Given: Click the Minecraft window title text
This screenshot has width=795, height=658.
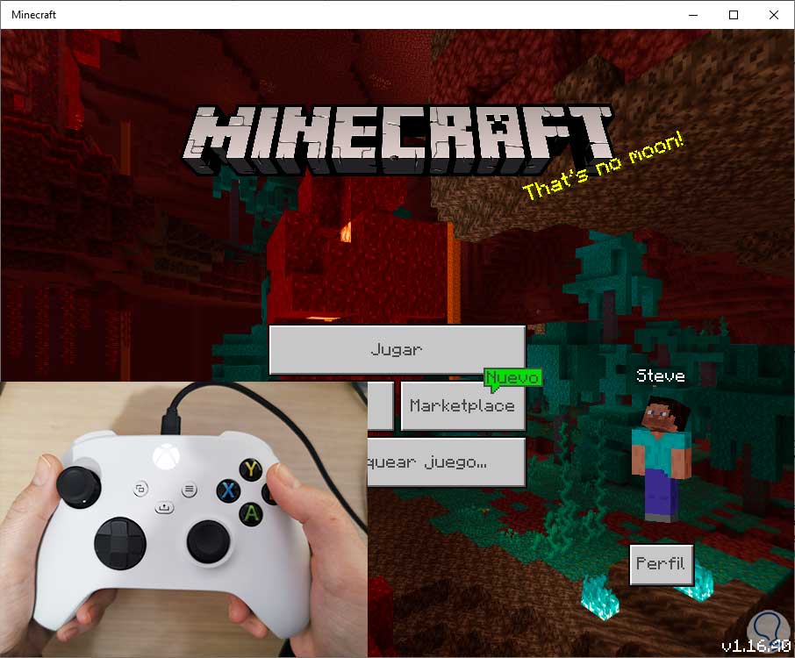Looking at the screenshot, I should (33, 15).
